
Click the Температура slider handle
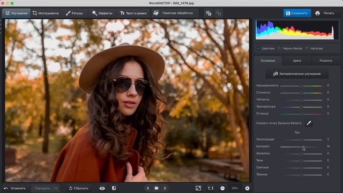pos(301,107)
